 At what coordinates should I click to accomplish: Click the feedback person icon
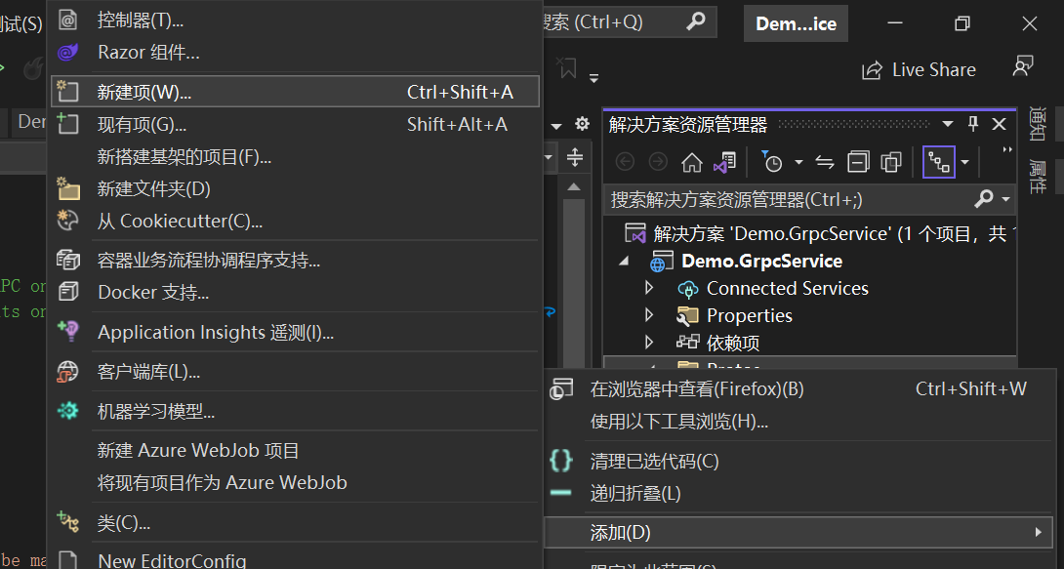point(1023,66)
